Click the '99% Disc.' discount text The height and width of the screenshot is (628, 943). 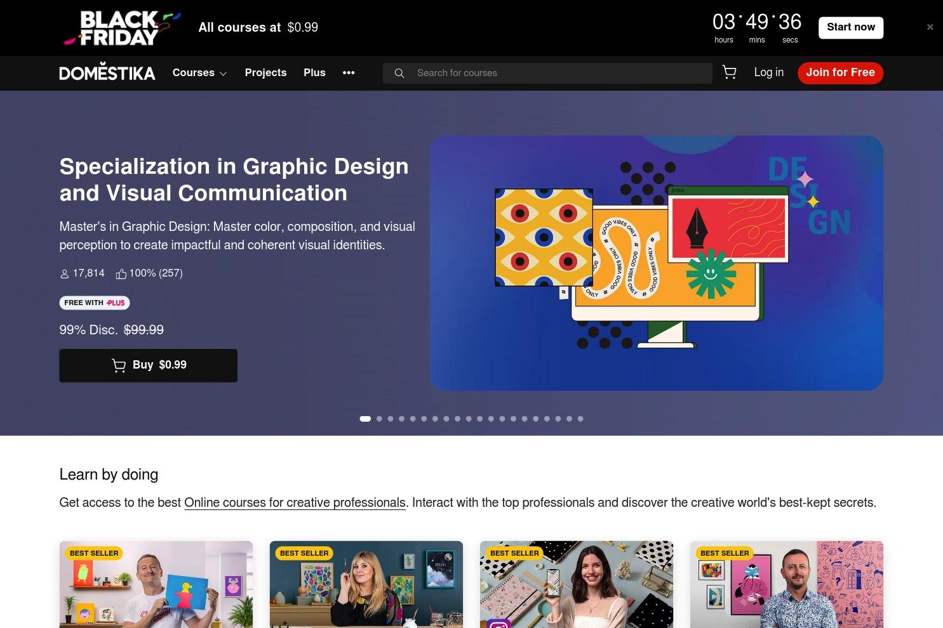tap(88, 330)
